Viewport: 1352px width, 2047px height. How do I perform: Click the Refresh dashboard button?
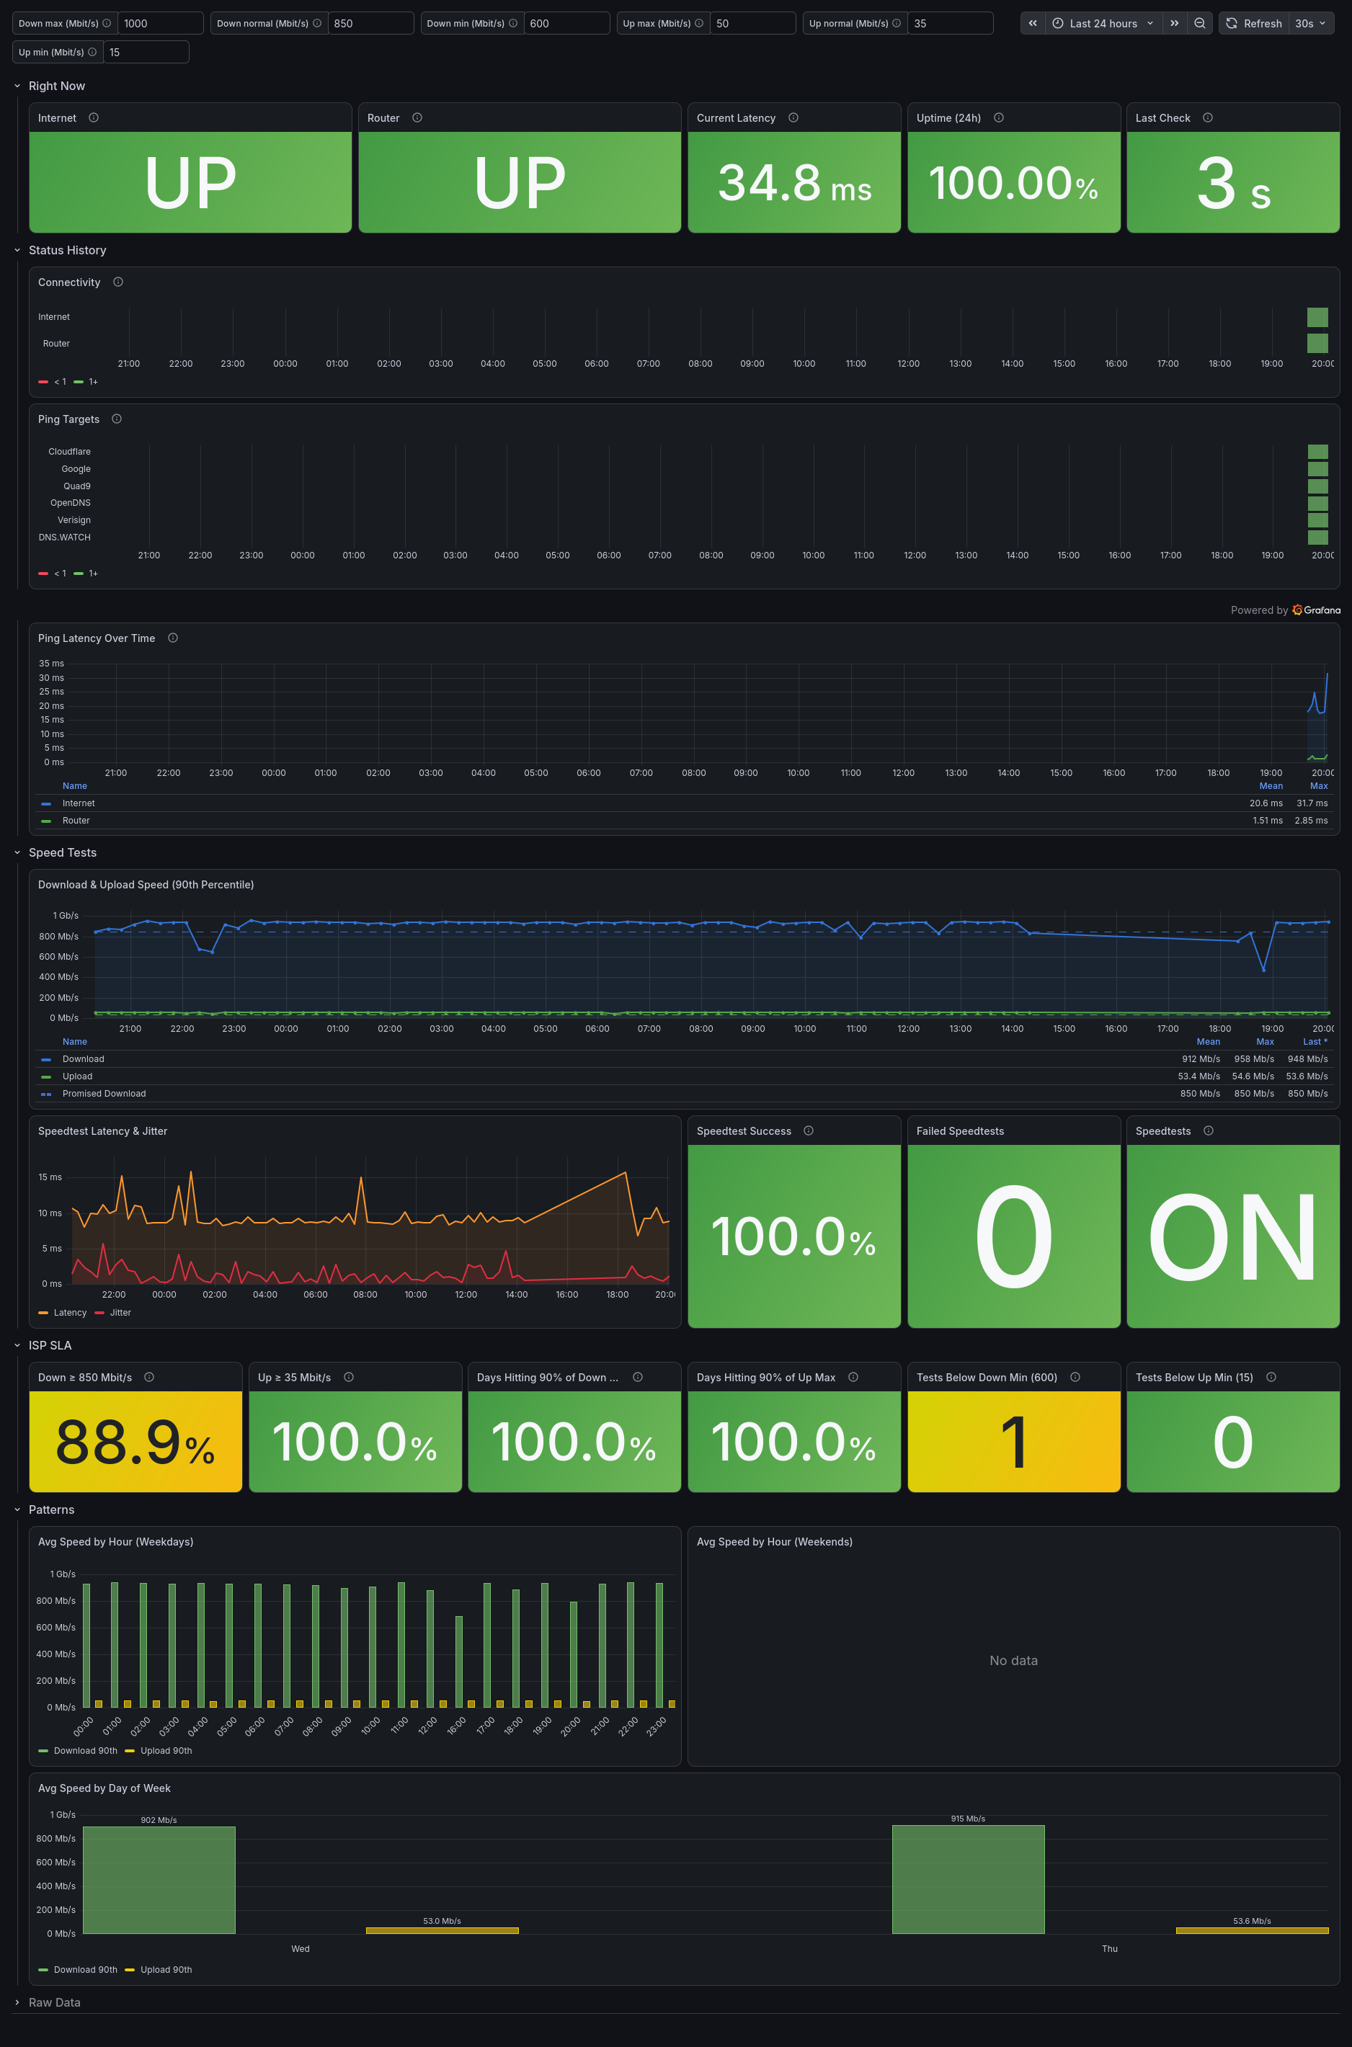pos(1254,23)
